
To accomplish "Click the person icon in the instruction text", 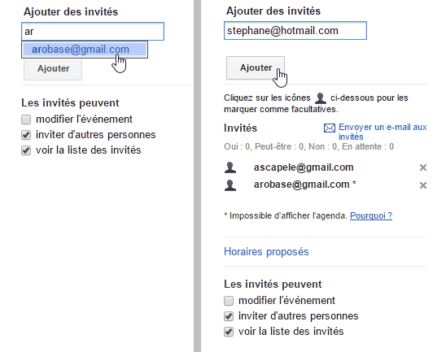I will 321,98.
